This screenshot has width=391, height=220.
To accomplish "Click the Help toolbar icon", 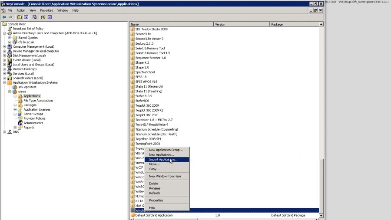I will click(43, 17).
